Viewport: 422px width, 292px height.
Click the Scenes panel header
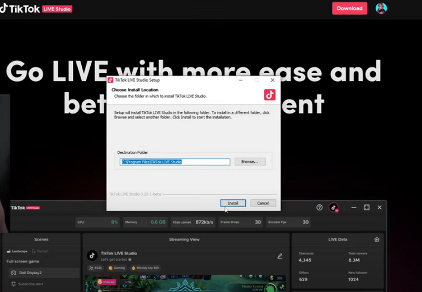(41, 239)
